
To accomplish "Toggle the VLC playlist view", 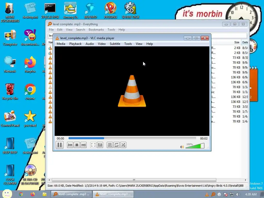I will point(110,145).
